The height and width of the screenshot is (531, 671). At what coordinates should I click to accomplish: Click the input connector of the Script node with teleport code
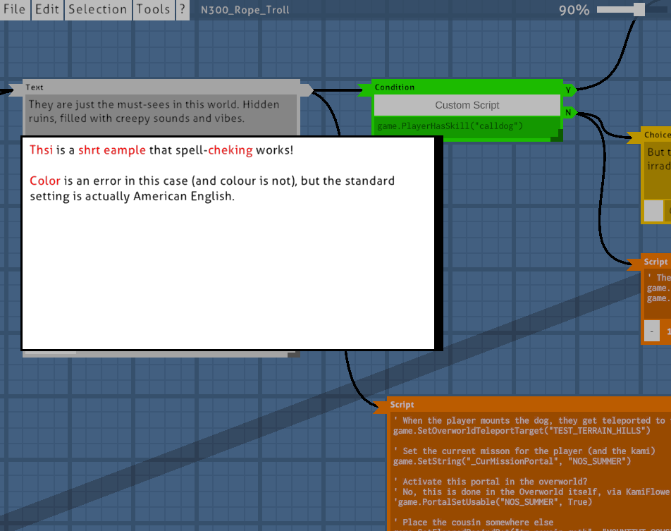(x=381, y=408)
